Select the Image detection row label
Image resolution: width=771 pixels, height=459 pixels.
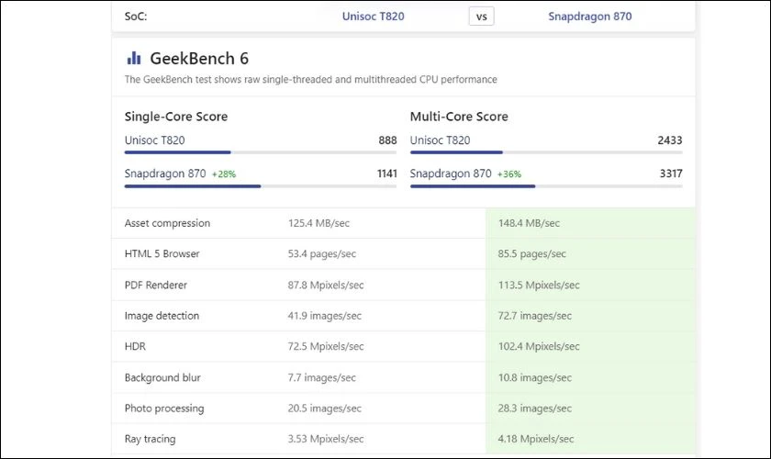[162, 316]
